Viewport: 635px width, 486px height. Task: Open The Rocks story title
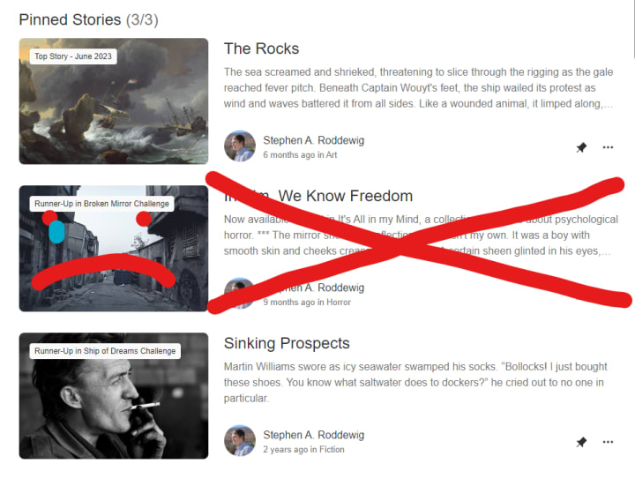tap(262, 49)
